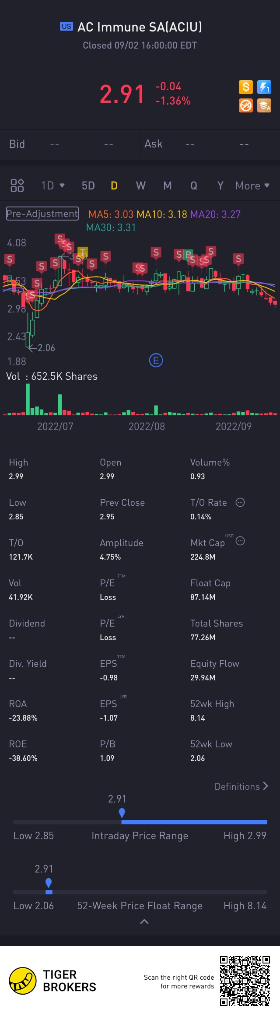This screenshot has height=1016, width=280.
Task: Tap the 2.91 marker on Intraday Price Range
Action: [x=122, y=813]
